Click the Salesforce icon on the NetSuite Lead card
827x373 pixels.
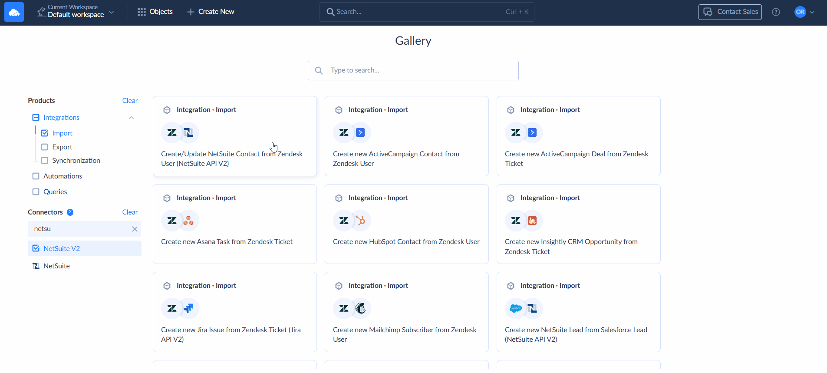point(516,308)
